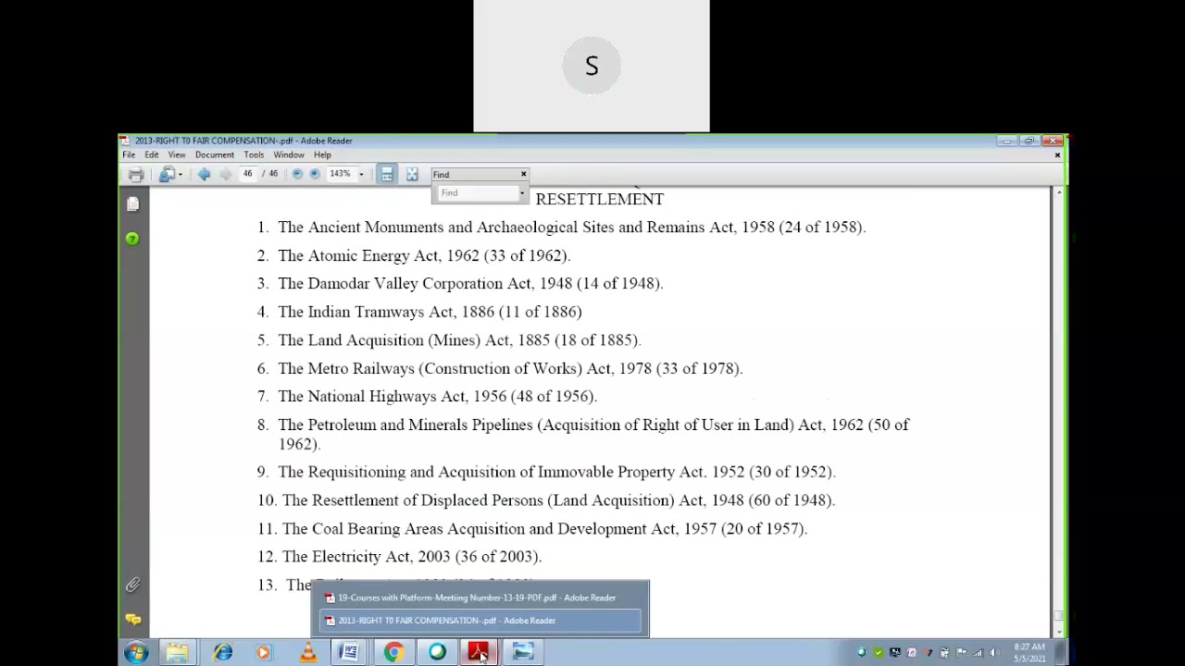Screen dimensions: 1185x666
Task: Open the Find options dropdown arrow
Action: [522, 192]
